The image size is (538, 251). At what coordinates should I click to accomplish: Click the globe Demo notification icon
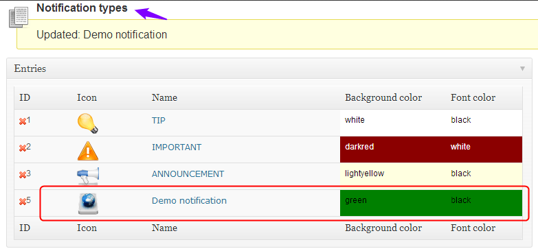tap(88, 204)
